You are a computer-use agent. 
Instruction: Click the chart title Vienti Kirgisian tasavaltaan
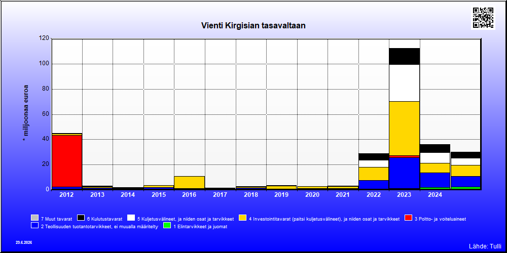point(253,25)
